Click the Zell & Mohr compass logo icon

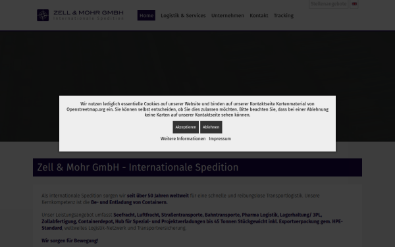tap(43, 15)
